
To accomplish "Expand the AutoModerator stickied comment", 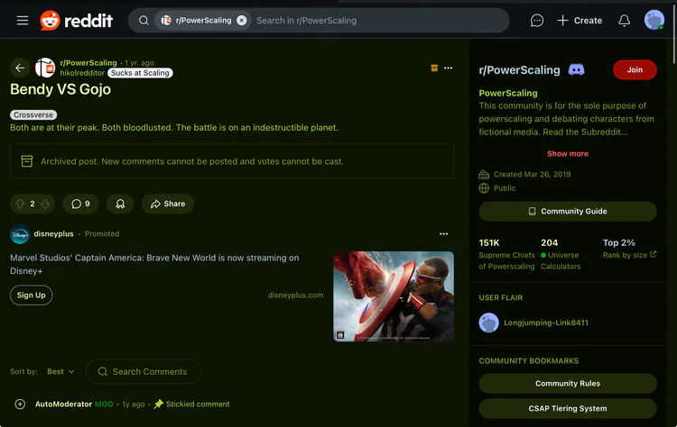I will click(20, 404).
